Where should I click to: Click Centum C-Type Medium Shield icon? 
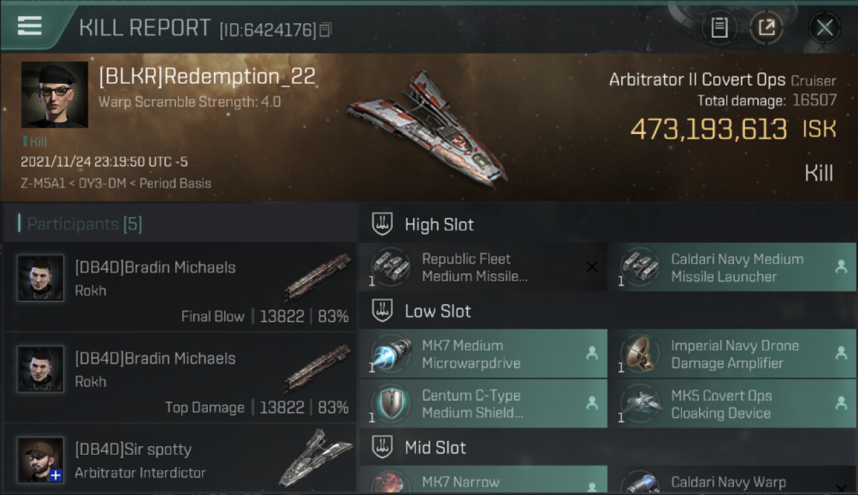[x=391, y=404]
